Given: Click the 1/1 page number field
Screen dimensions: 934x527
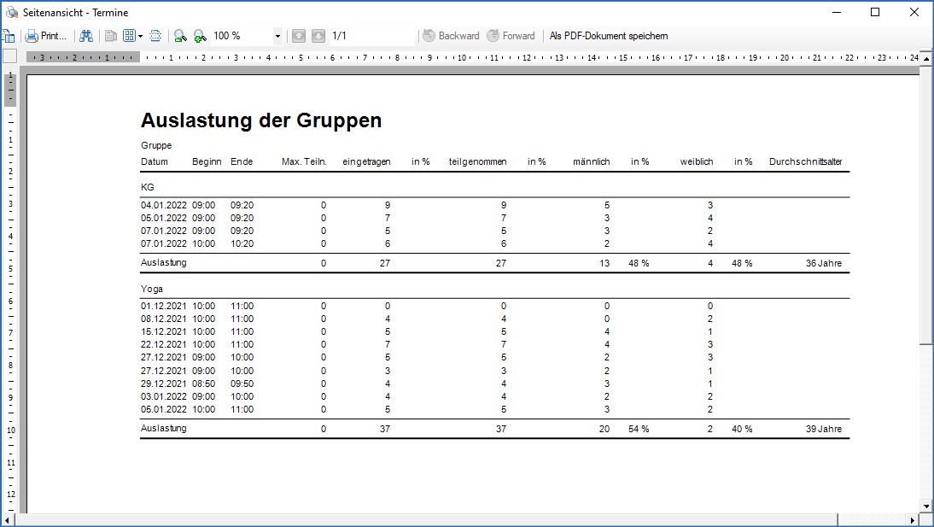Looking at the screenshot, I should point(341,36).
